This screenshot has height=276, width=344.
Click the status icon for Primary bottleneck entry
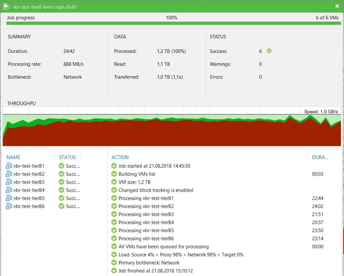coord(114,263)
